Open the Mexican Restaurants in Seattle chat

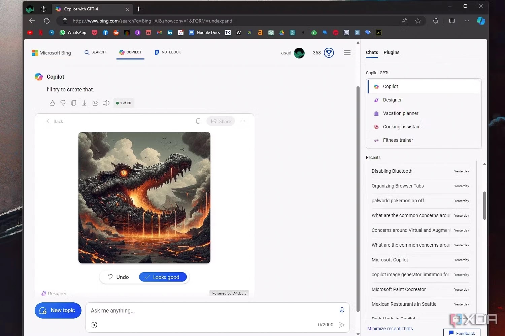(420, 304)
